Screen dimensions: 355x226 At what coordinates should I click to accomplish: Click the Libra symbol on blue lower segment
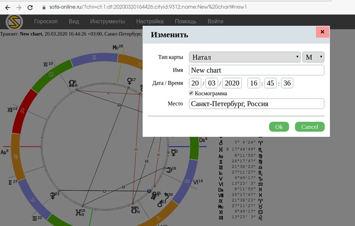coord(33,200)
